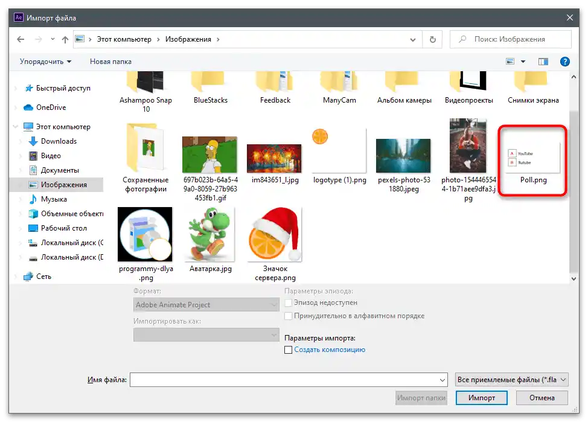Click the Видео filmstrip icon
The image size is (588, 422).
33,156
